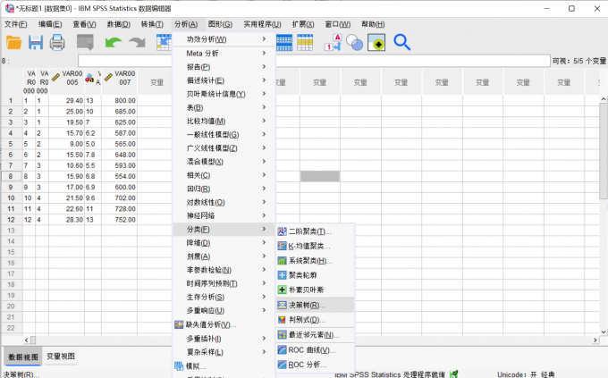Screen dimensions: 608x378
Task: Choose 最近邻元素(N) in the submenu
Action: pos(316,335)
